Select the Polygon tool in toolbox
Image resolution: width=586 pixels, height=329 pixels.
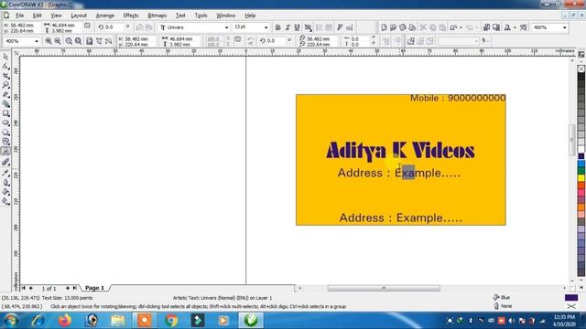(x=5, y=133)
